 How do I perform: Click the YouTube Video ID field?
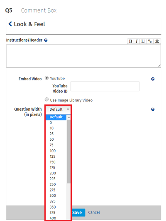[105, 86]
